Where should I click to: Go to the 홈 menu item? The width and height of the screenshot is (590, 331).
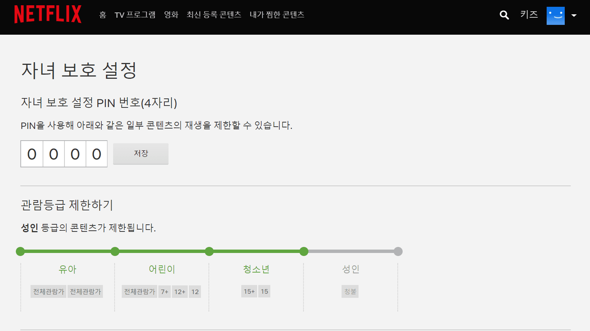(x=103, y=15)
